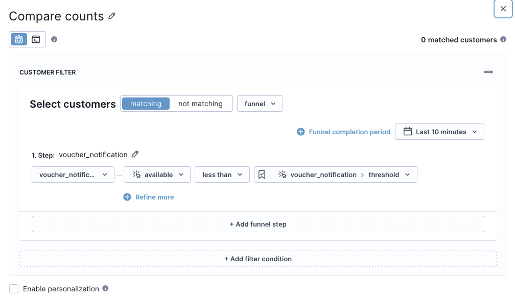Select the matching option

click(x=146, y=104)
